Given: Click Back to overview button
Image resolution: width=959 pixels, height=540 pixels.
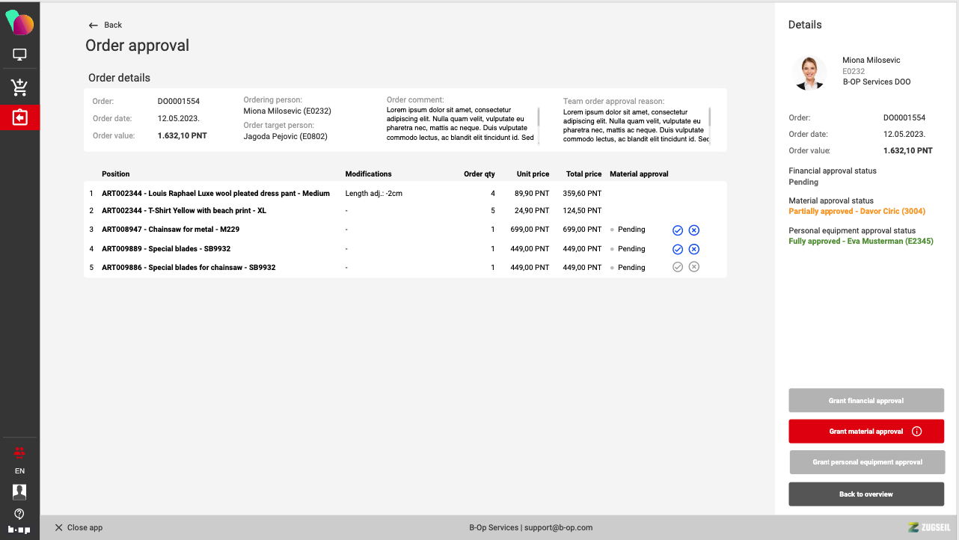Looking at the screenshot, I should point(865,494).
